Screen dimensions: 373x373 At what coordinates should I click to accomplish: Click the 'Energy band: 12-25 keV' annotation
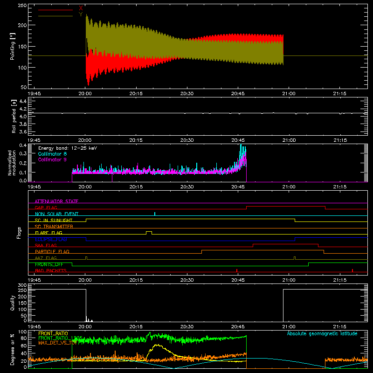tap(68, 148)
